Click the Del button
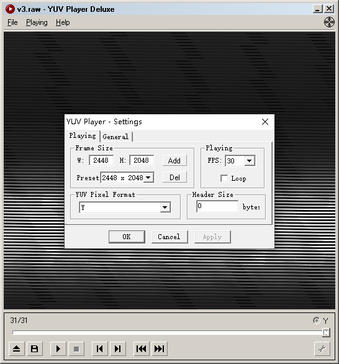Screen dimensions: 339x364 coord(174,178)
